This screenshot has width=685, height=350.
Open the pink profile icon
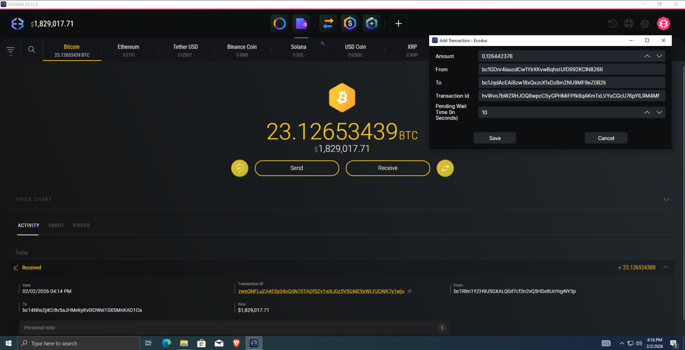pos(664,24)
